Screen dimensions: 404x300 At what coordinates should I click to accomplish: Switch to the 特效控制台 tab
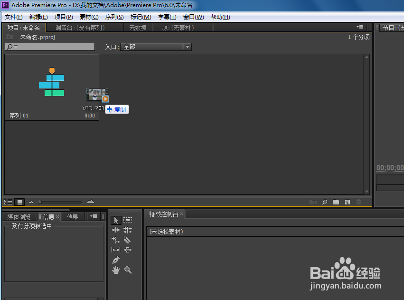(x=164, y=214)
